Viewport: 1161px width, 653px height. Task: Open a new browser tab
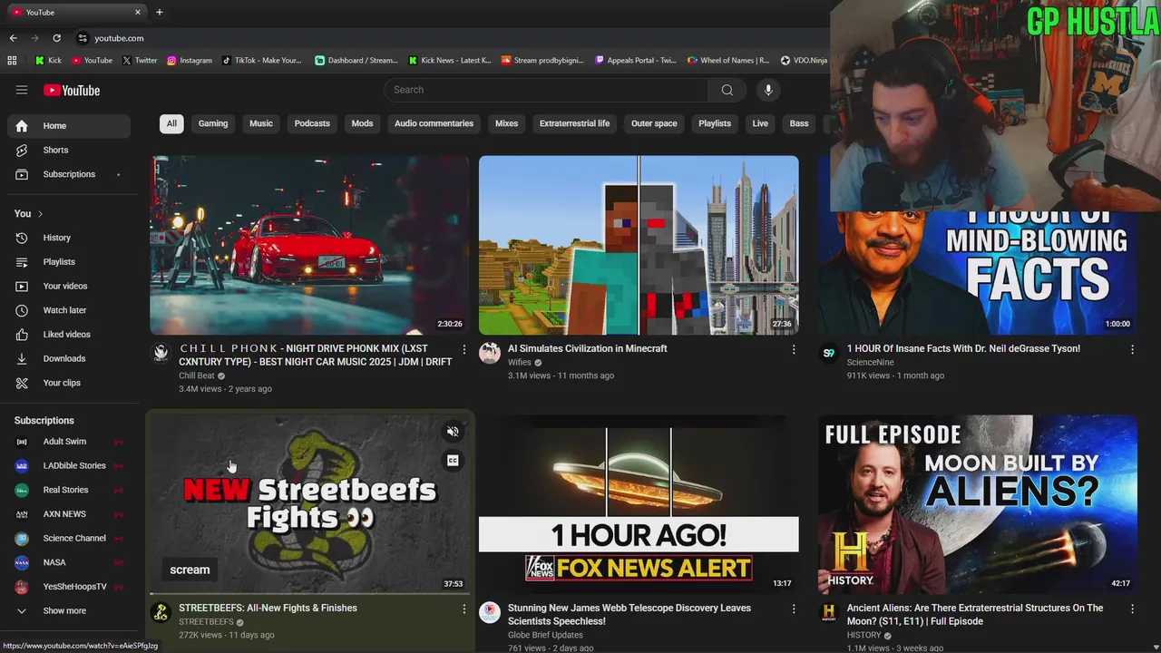pyautogui.click(x=159, y=12)
